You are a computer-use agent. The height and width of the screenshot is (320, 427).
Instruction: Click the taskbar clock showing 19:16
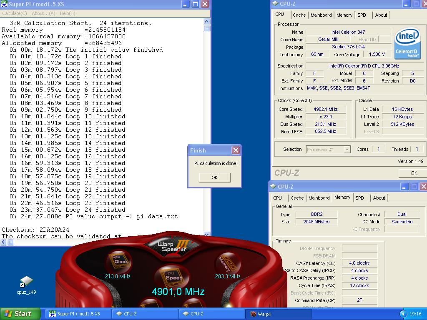click(415, 314)
